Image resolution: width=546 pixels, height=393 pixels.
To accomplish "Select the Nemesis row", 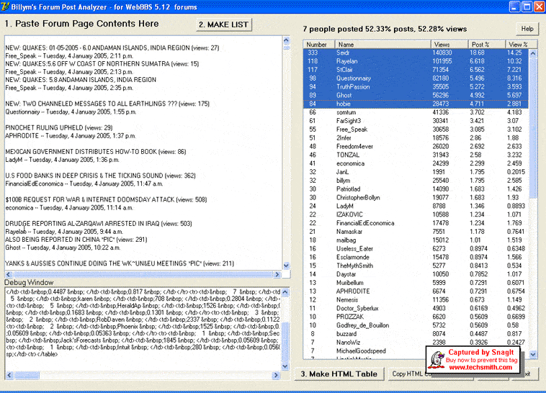I will click(x=416, y=299).
